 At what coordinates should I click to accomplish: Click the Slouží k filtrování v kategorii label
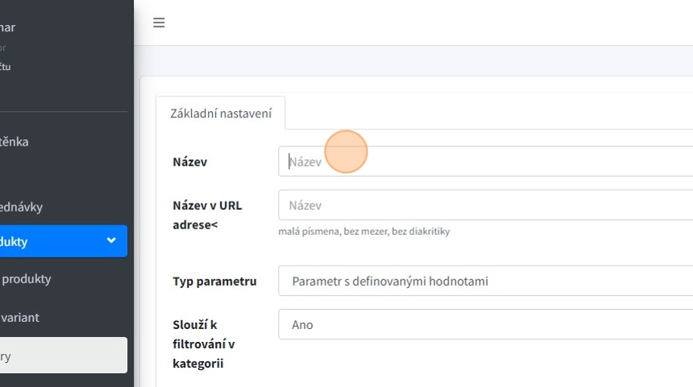click(x=203, y=344)
